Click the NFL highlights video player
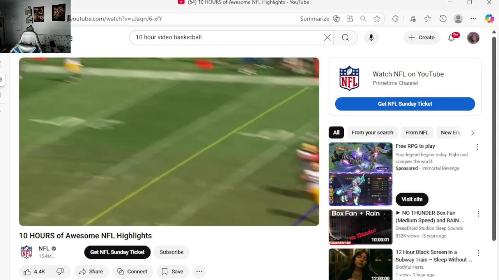Screen dimensions: 499x280 click(x=169, y=142)
